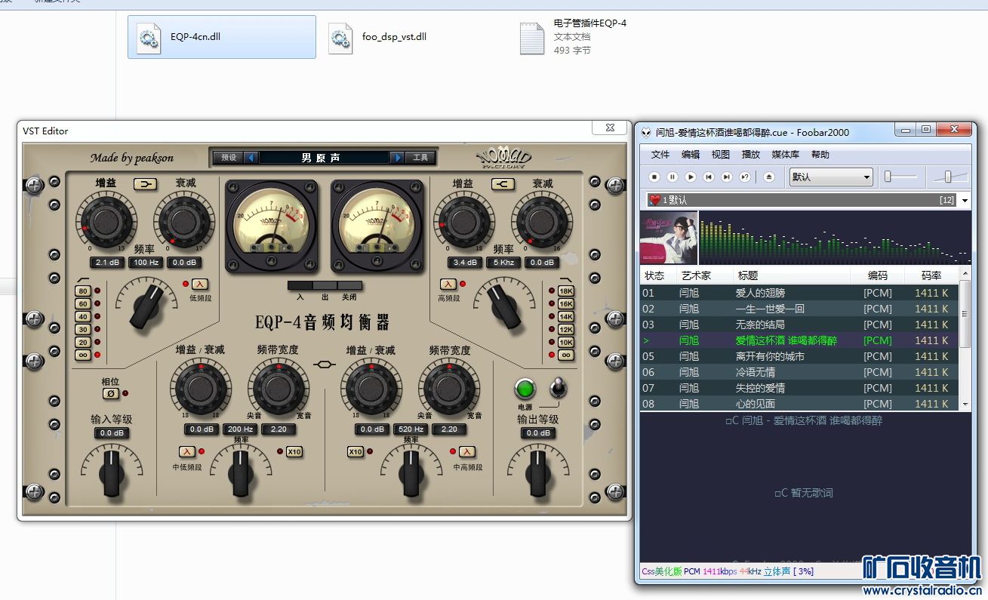Skip to previous track in Foobar2000

[709, 177]
